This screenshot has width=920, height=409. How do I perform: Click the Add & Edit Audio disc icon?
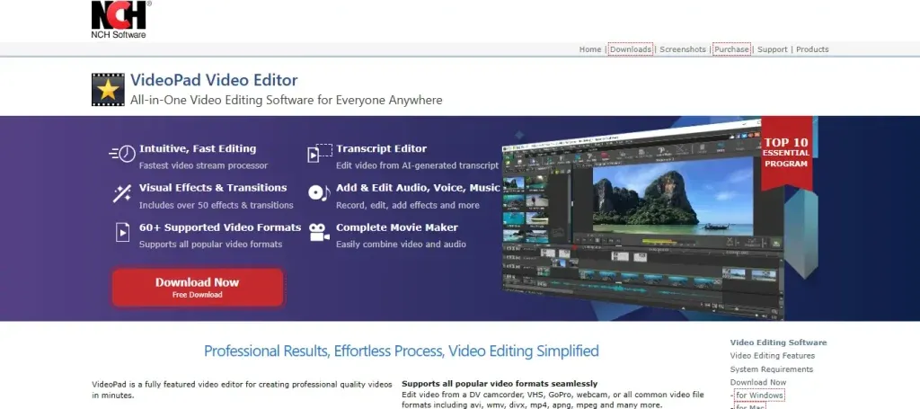pyautogui.click(x=319, y=193)
